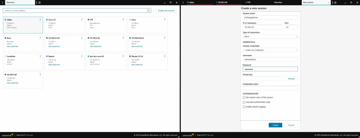
Task: Open the LocalHost session card
Action: (x=23, y=61)
